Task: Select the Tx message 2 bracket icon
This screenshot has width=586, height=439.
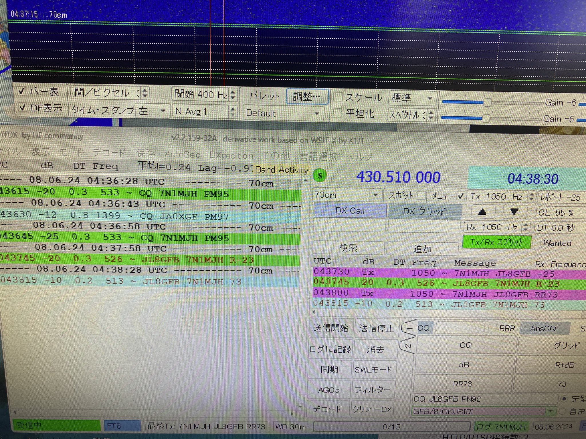Action: click(x=408, y=346)
